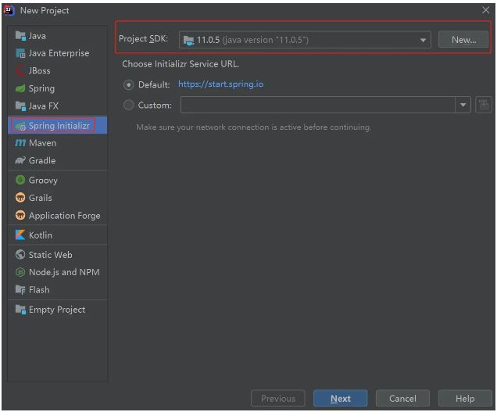Image resolution: width=497 pixels, height=412 pixels.
Task: Click the Static Web globe icon
Action: click(x=20, y=255)
